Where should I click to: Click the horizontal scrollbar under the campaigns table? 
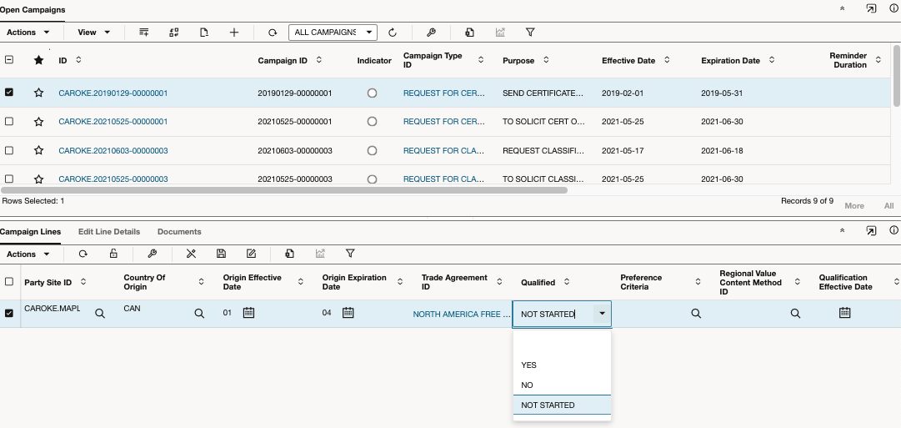(x=283, y=190)
